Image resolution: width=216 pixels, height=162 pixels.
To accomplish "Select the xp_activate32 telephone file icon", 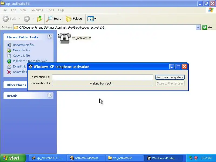I will tap(65, 38).
